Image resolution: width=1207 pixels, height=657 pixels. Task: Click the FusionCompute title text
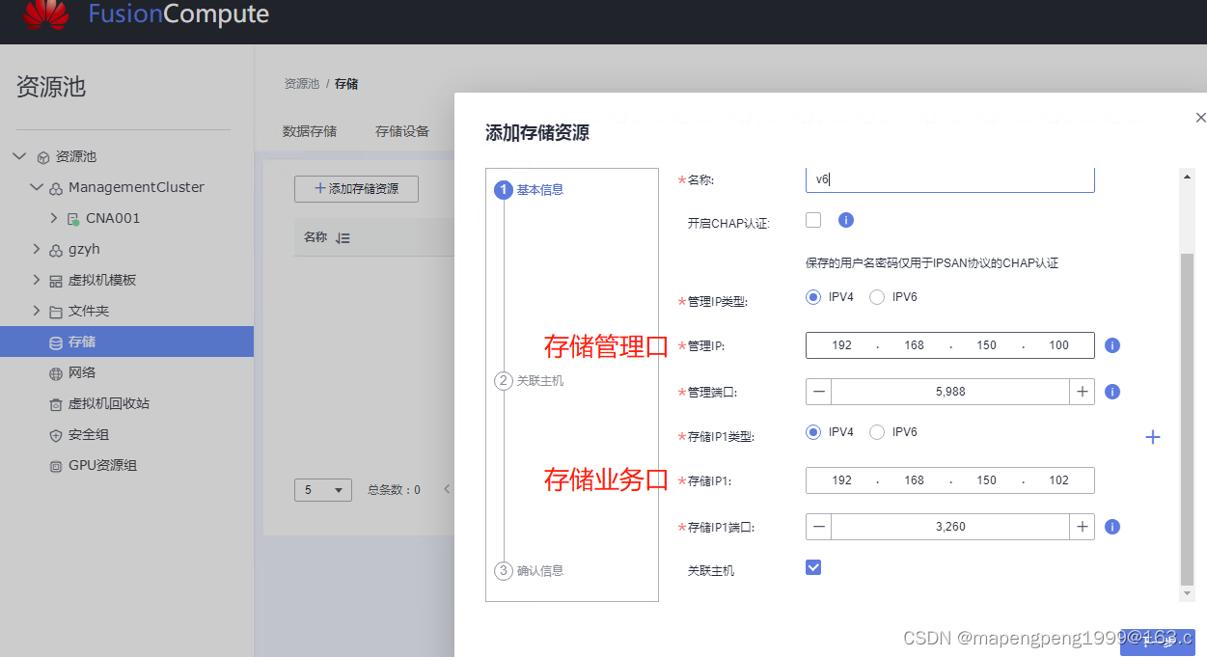point(178,14)
